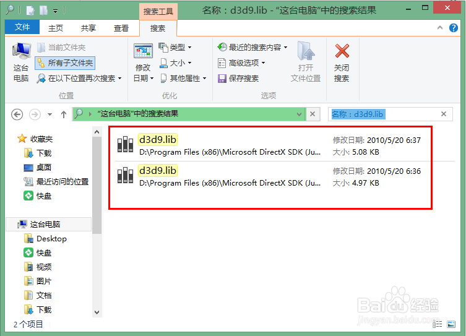Viewport: 466px width, 336px height.
Task: Open the Desktop folder under This PC
Action: (x=45, y=239)
